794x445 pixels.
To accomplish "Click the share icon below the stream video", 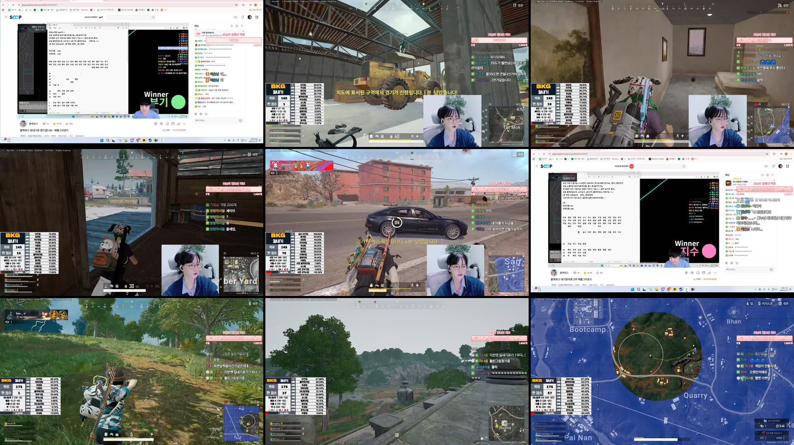I will (178, 124).
